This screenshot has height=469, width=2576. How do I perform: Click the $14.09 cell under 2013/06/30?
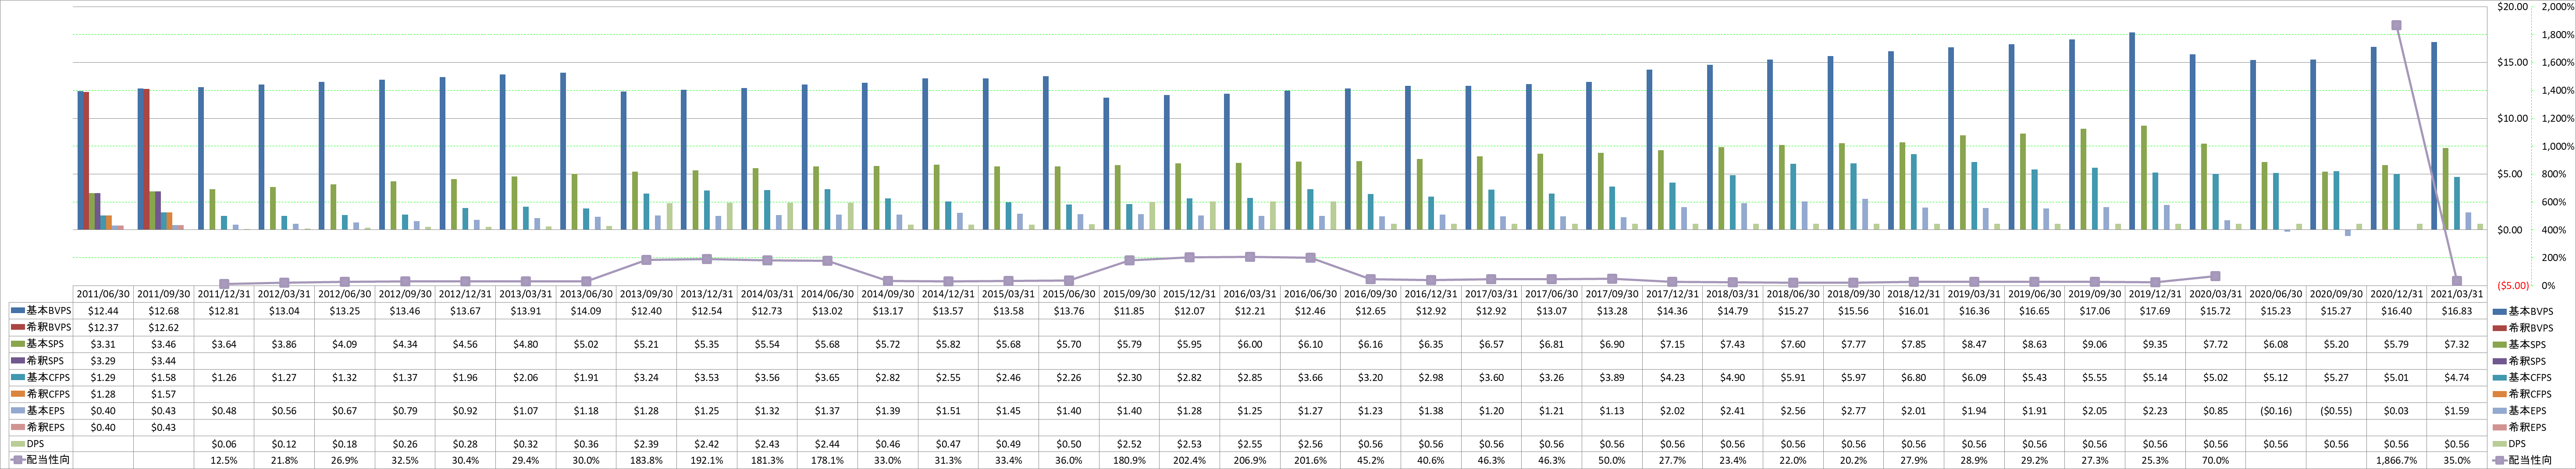(587, 311)
